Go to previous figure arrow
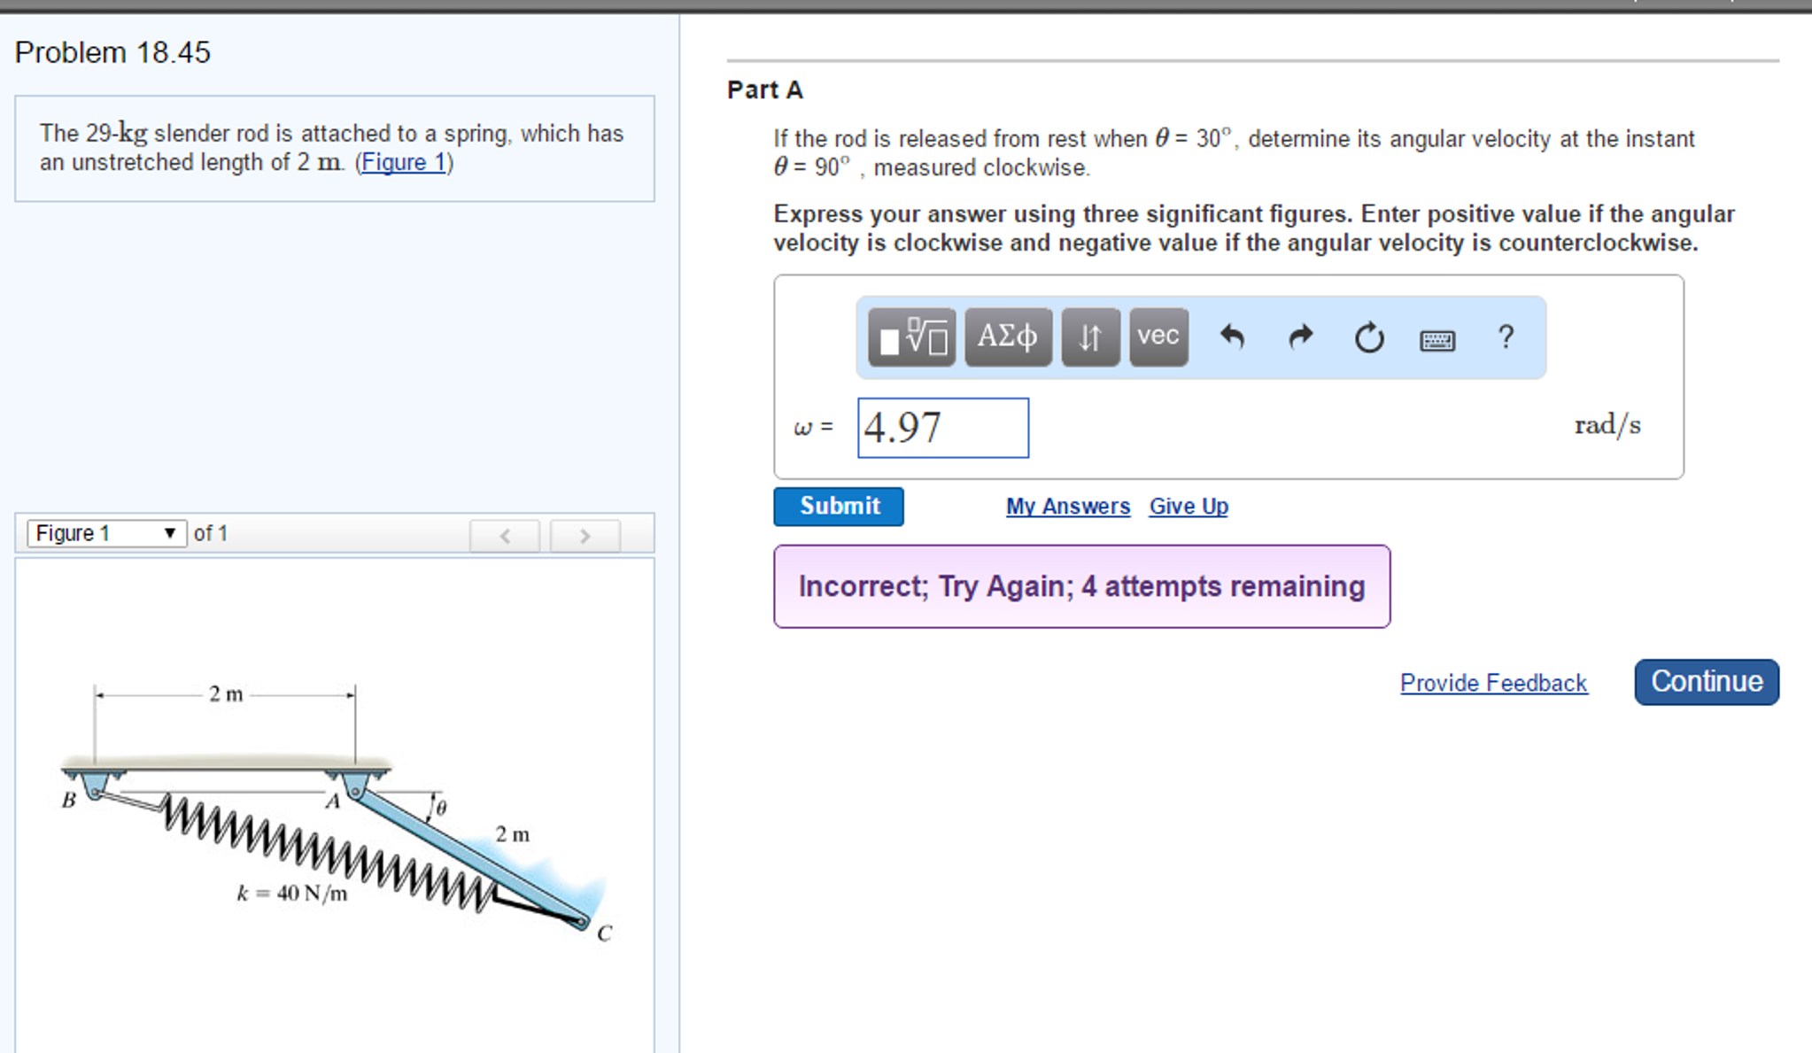1812x1053 pixels. (505, 535)
